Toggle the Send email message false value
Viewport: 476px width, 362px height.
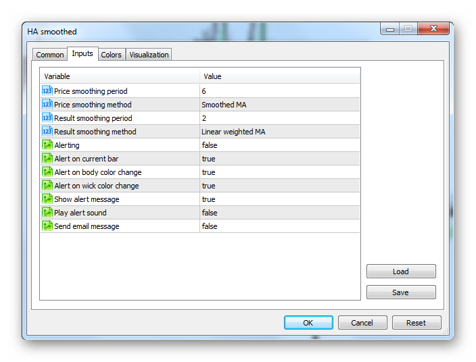[280, 226]
